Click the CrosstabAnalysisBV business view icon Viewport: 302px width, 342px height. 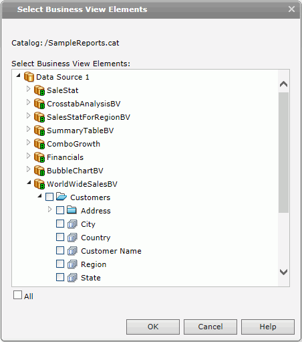tap(39, 104)
